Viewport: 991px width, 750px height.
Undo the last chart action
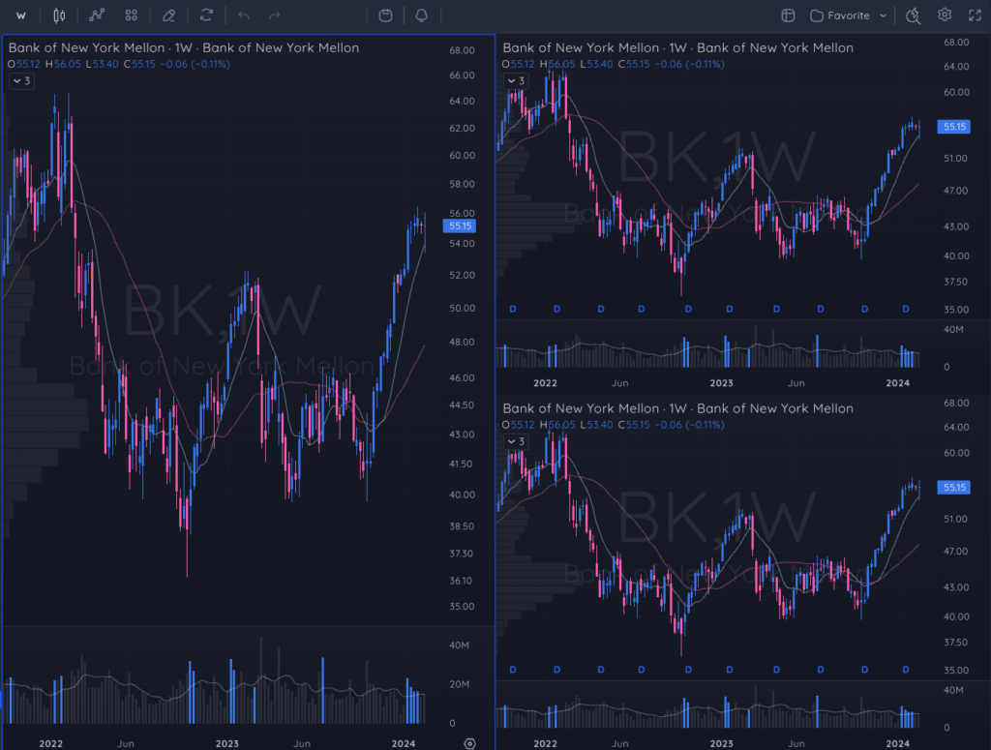coord(244,15)
